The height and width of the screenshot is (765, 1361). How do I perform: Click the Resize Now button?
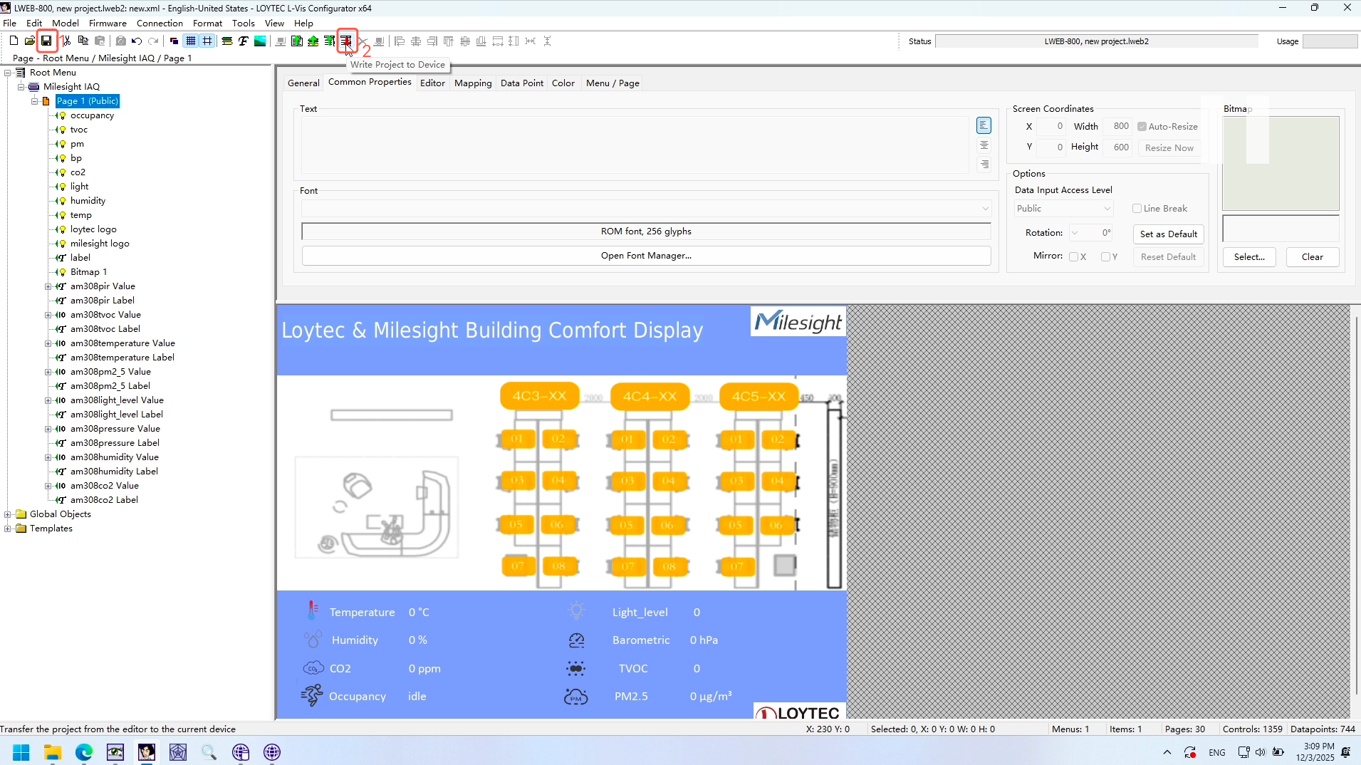pyautogui.click(x=1169, y=148)
